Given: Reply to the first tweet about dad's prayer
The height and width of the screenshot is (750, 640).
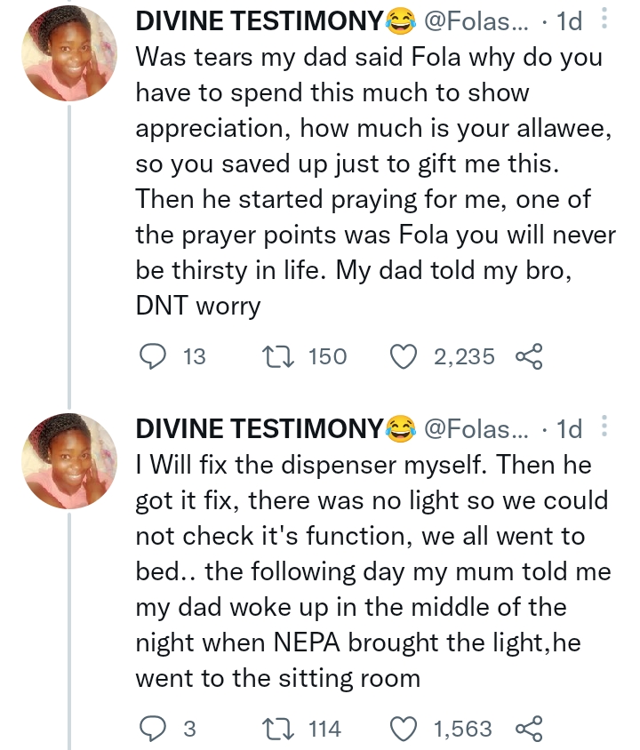Looking at the screenshot, I should point(155,356).
